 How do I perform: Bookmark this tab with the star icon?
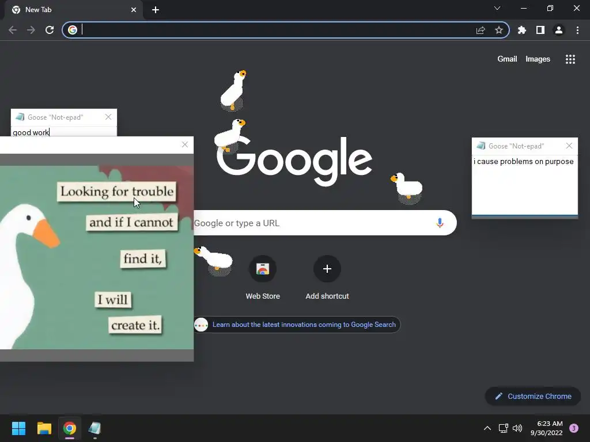pyautogui.click(x=499, y=30)
